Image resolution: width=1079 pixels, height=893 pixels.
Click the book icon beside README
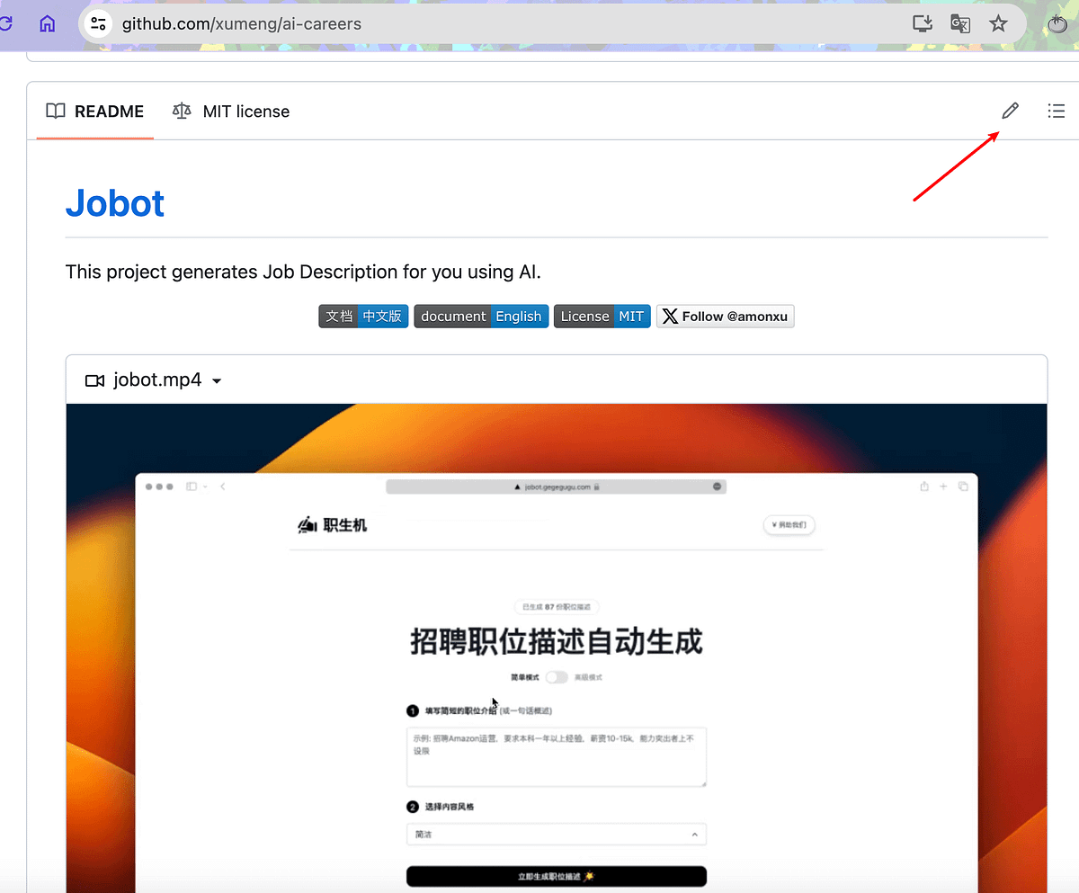(x=56, y=111)
